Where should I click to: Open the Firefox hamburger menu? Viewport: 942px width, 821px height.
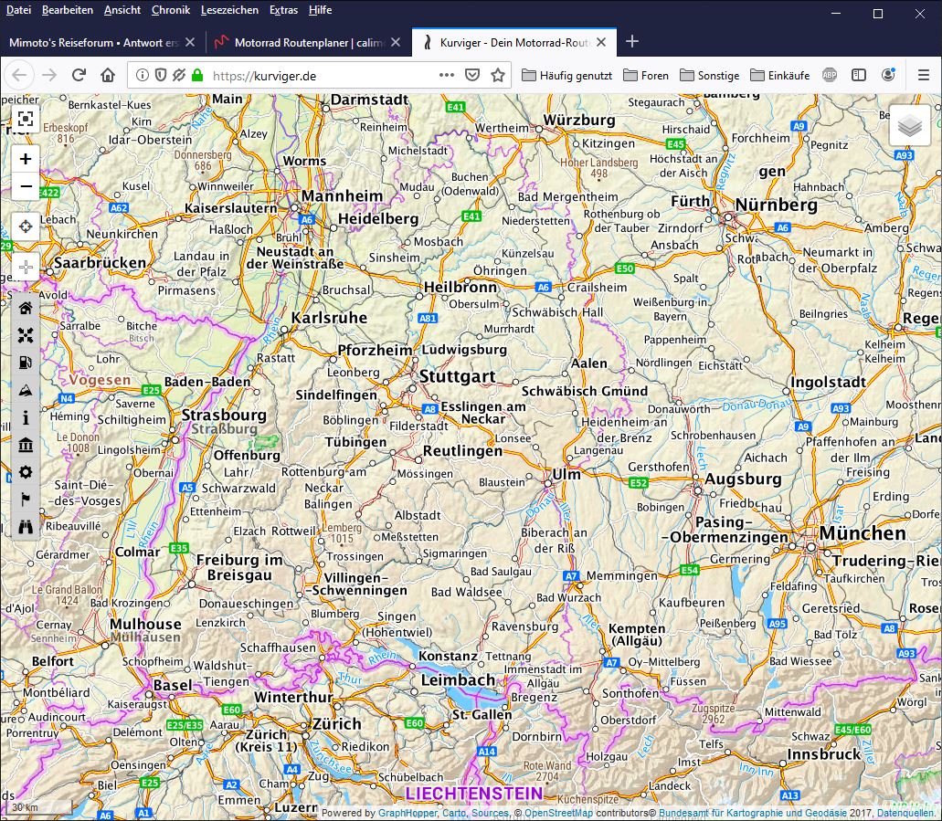point(923,75)
